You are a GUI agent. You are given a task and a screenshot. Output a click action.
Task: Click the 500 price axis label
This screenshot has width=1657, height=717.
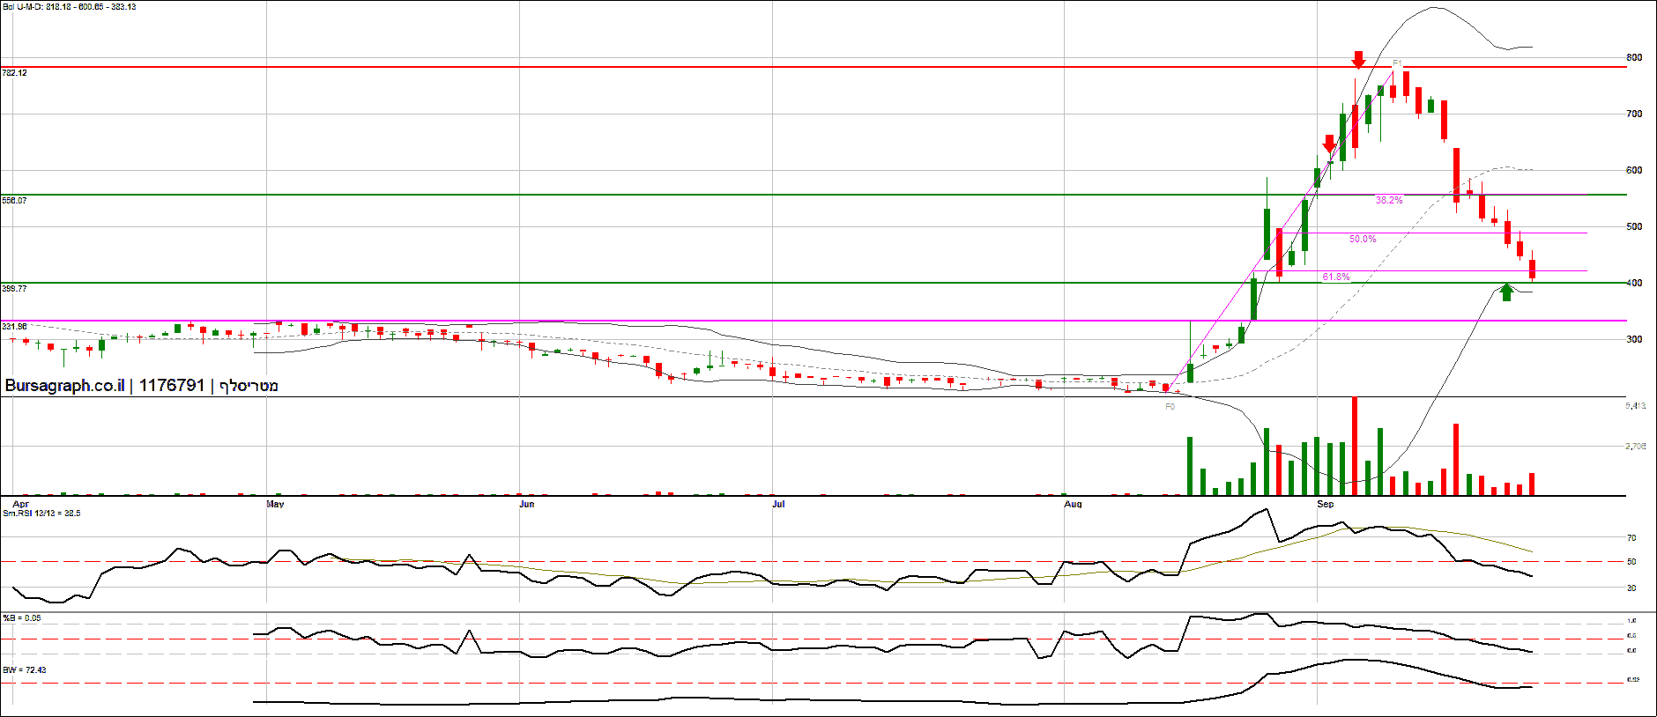click(x=1634, y=227)
